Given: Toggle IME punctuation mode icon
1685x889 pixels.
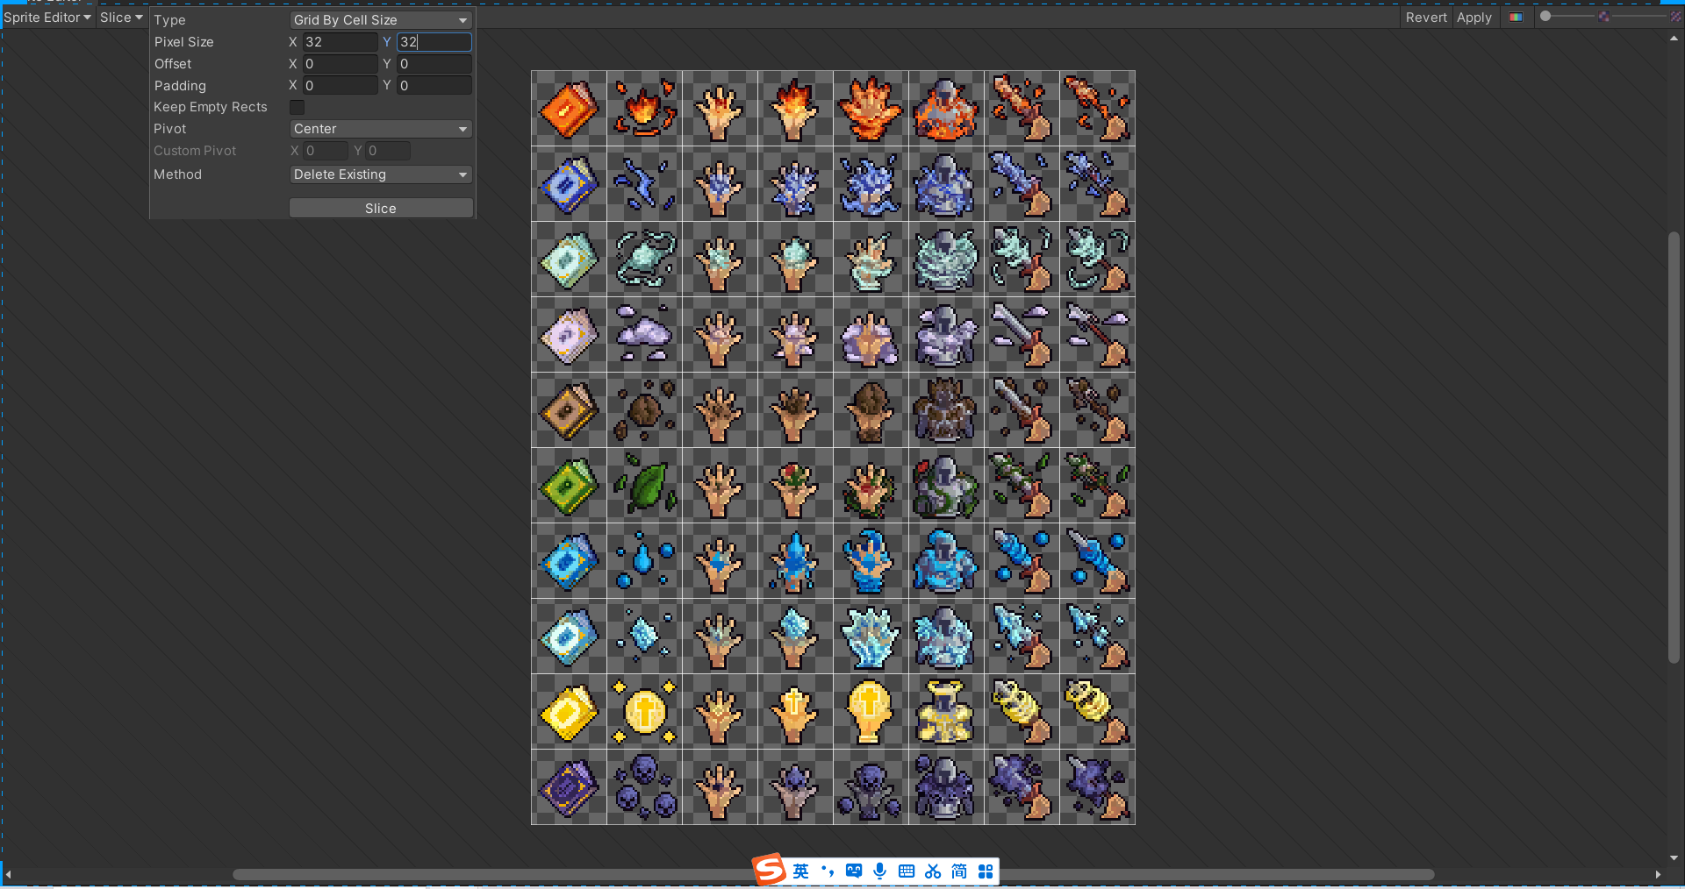Looking at the screenshot, I should point(827,871).
